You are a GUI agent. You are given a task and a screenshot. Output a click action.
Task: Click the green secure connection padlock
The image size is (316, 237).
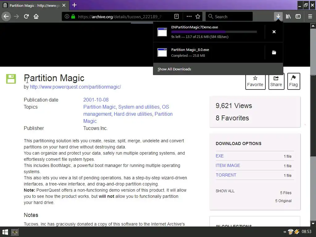tap(73, 17)
